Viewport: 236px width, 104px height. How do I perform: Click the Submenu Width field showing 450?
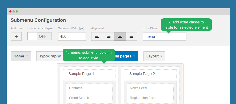click(72, 36)
